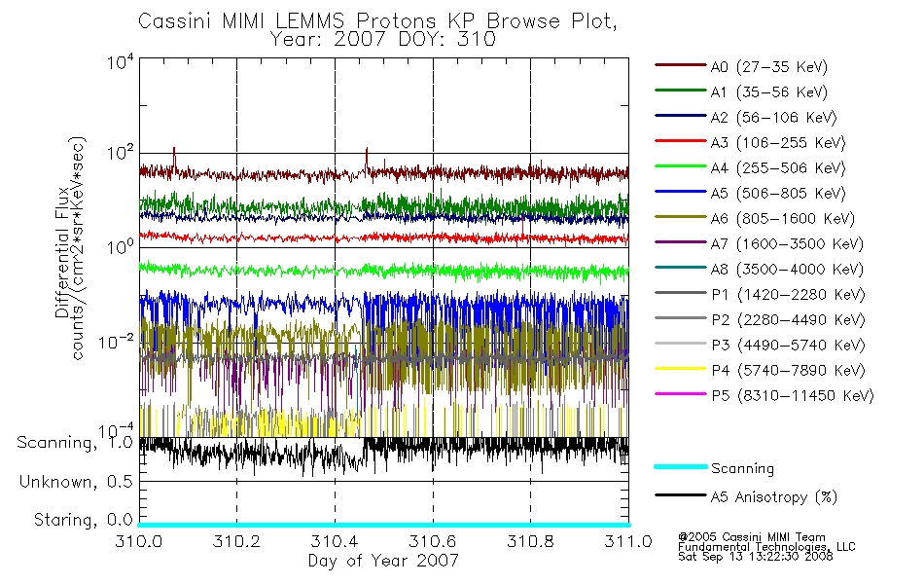
Task: Click the A7 (1600-3500 KeV) legend label
Action: tap(787, 245)
